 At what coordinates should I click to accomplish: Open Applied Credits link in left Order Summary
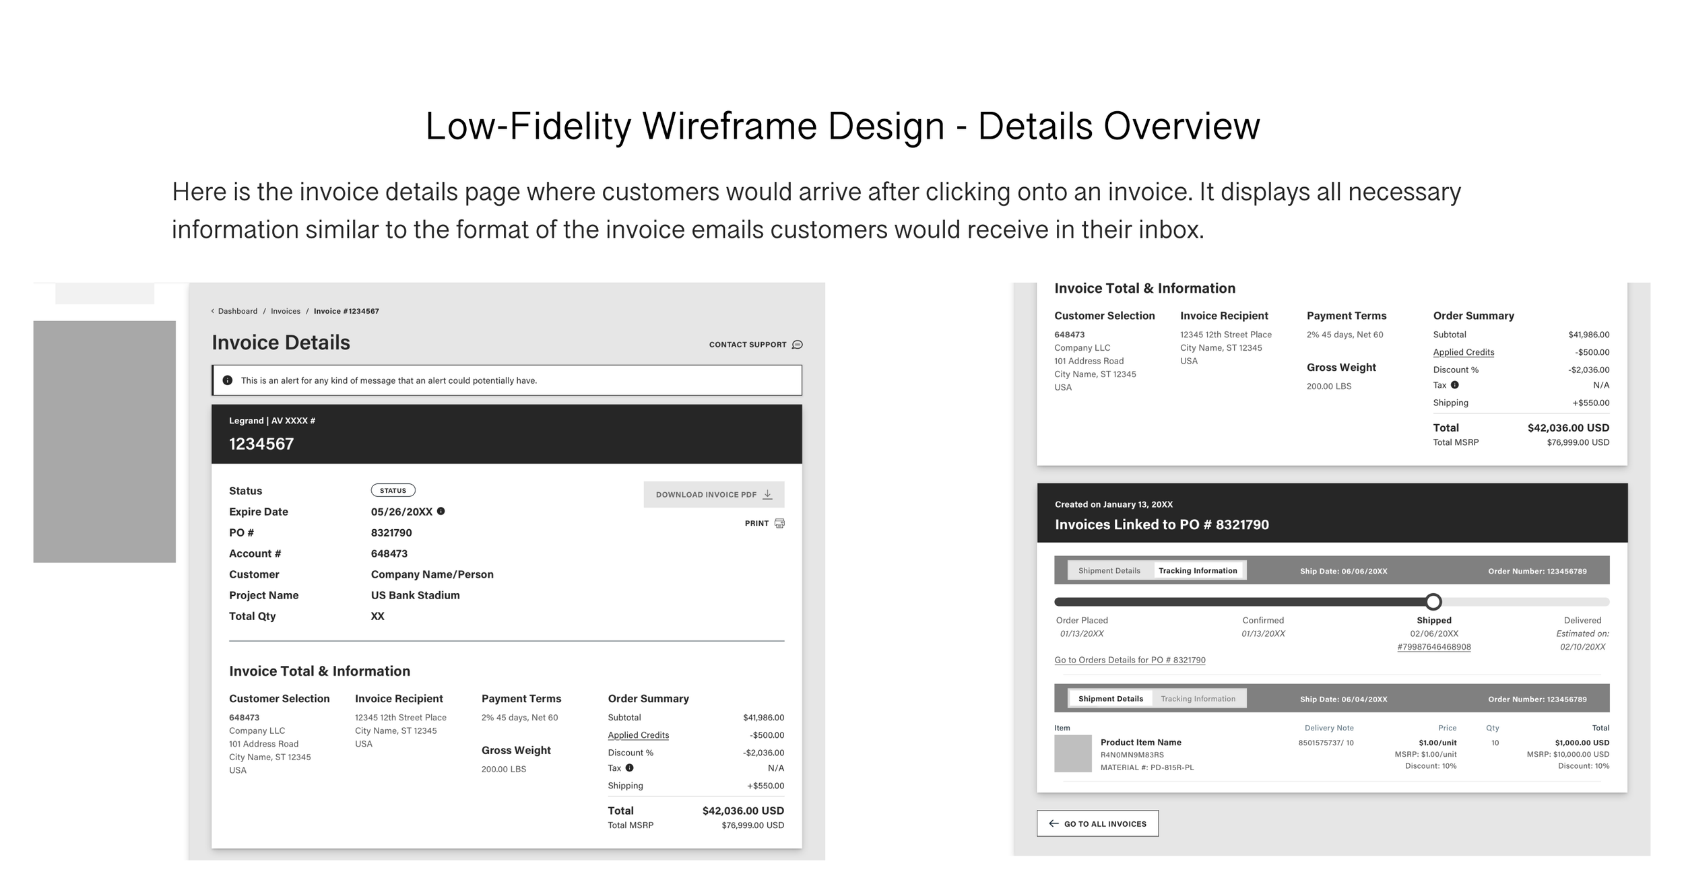(x=638, y=735)
